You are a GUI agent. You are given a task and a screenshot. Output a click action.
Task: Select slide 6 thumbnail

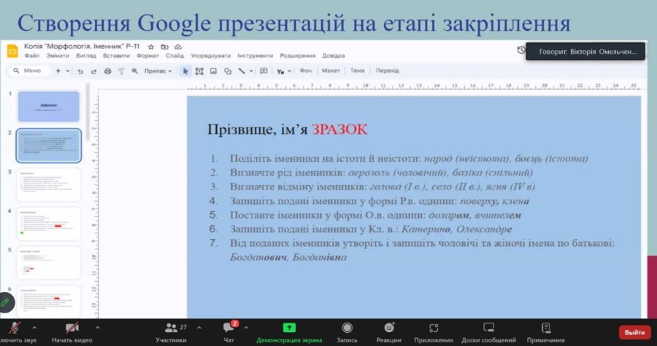49,302
